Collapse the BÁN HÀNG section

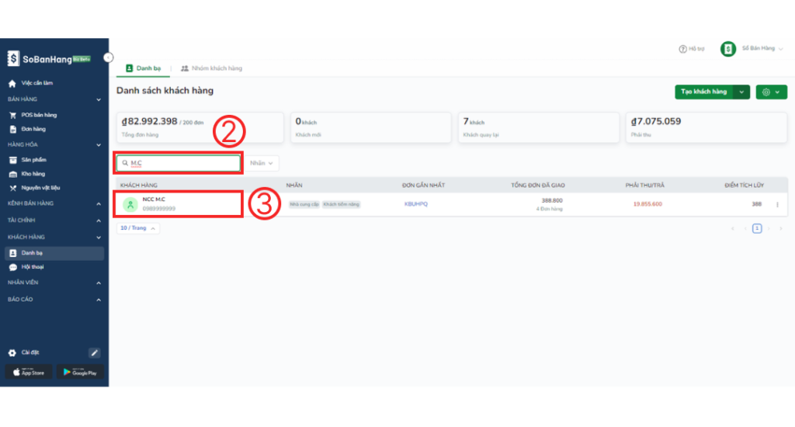(99, 100)
